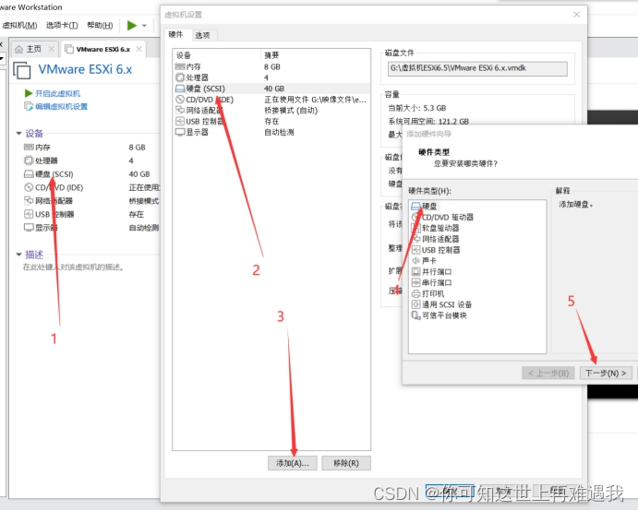Switch to the 主页 home tab
This screenshot has height=511, width=638.
[x=34, y=49]
